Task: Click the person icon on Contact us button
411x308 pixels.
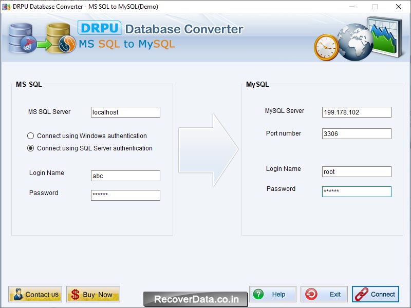Action: point(17,294)
